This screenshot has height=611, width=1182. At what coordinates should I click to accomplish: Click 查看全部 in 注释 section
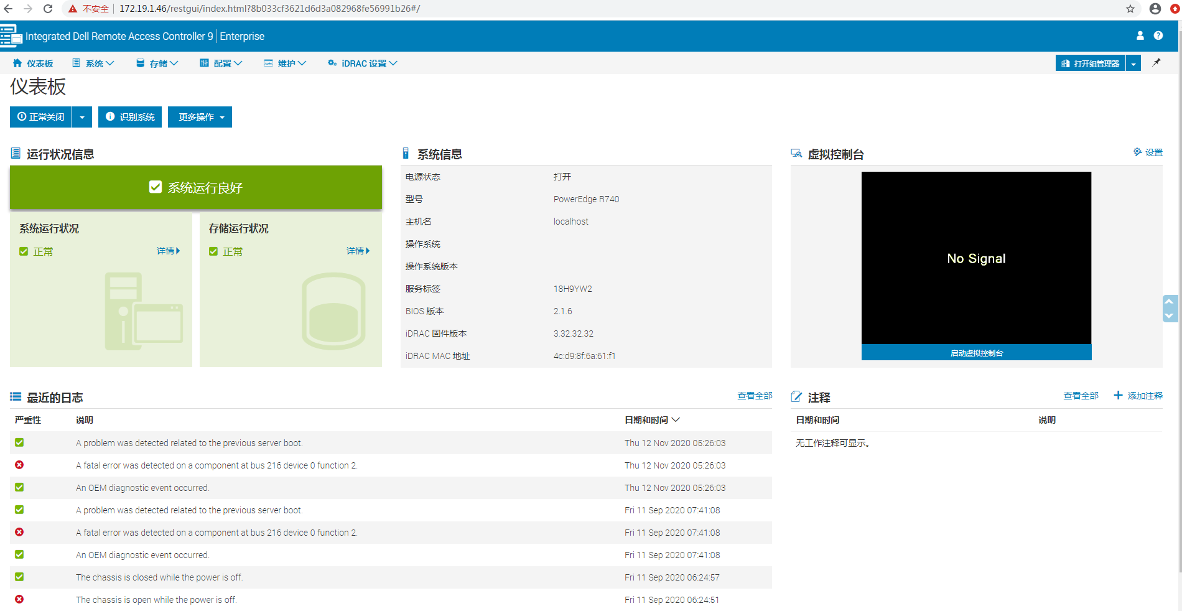pyautogui.click(x=1081, y=396)
